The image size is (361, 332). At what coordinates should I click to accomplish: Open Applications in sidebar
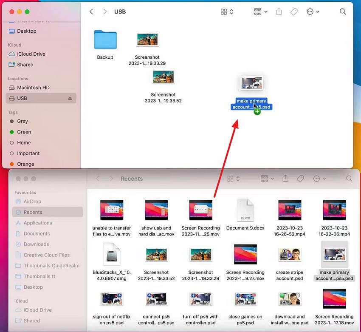point(48,223)
